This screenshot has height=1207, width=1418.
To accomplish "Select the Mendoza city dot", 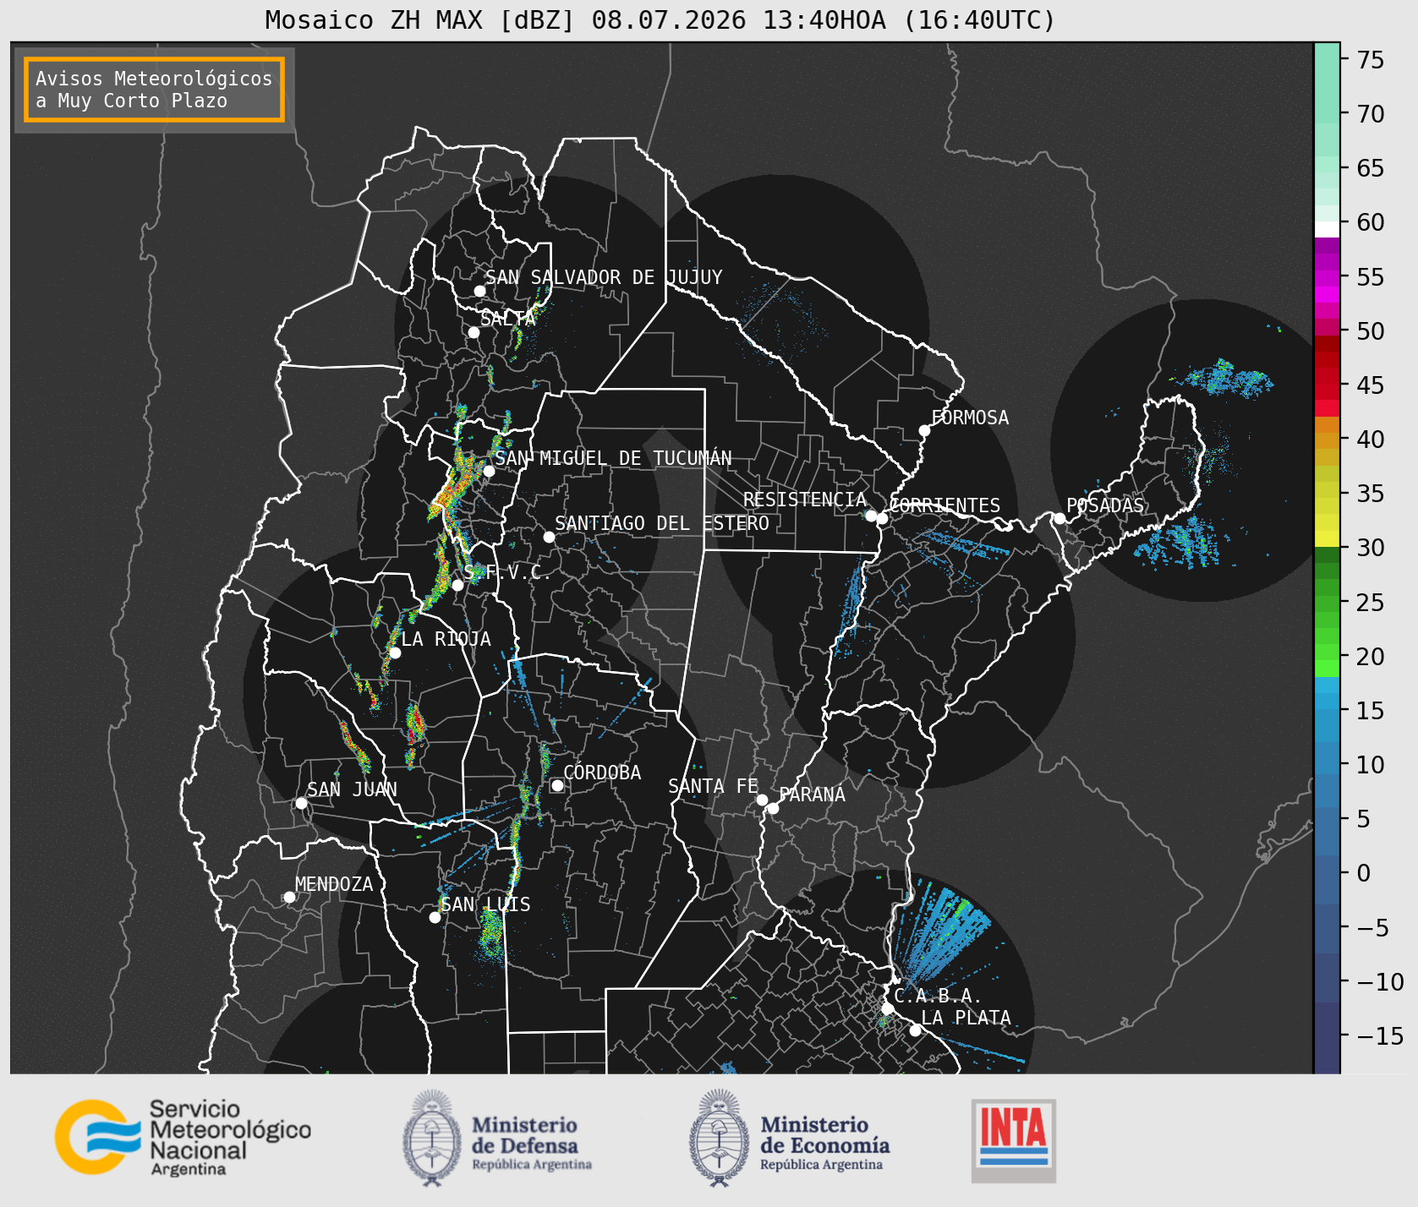I will 289,897.
